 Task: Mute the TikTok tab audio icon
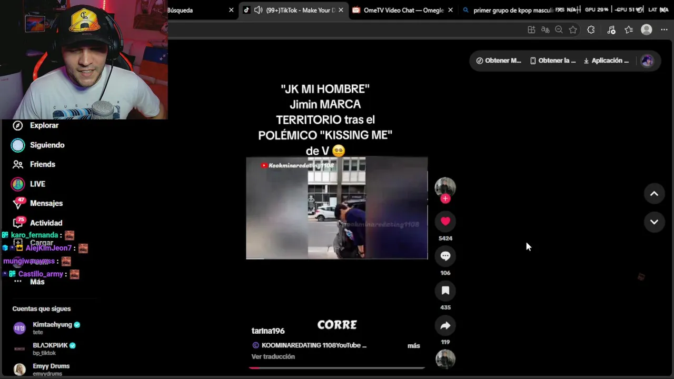click(x=258, y=10)
